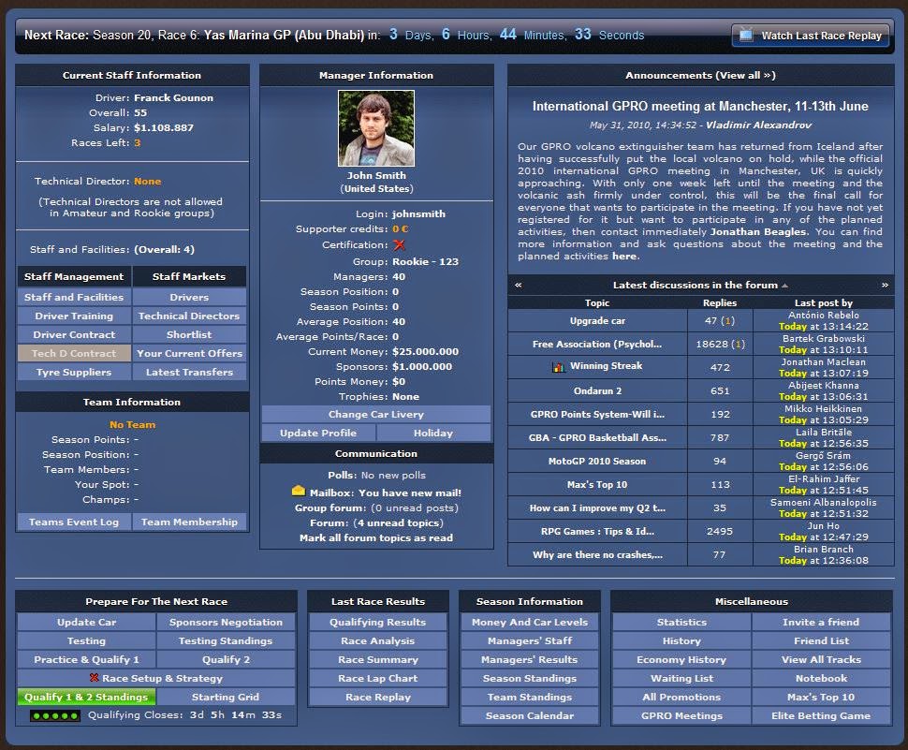The height and width of the screenshot is (750, 908).
Task: View the Starting Grid
Action: [226, 697]
